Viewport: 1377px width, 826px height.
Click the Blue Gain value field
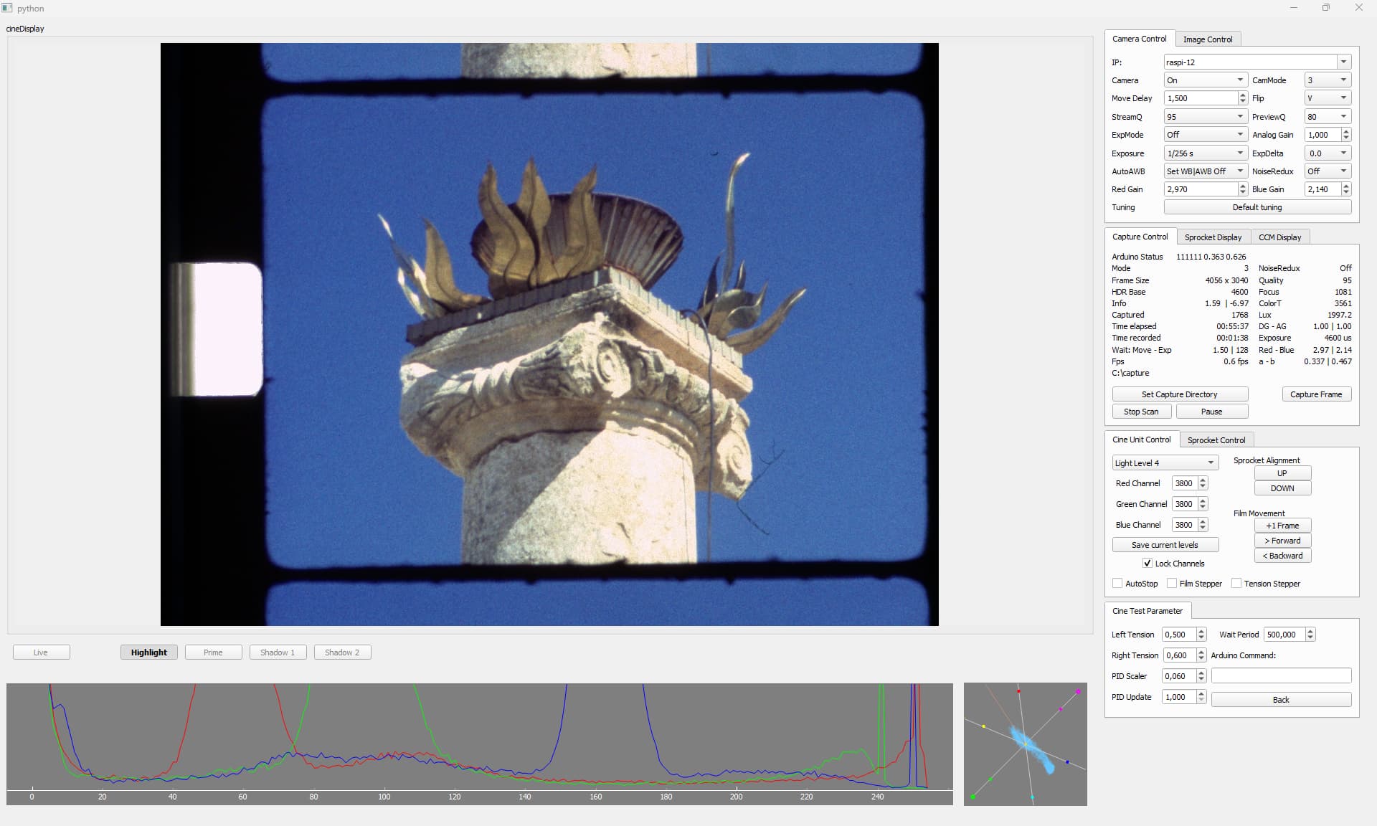(1322, 189)
